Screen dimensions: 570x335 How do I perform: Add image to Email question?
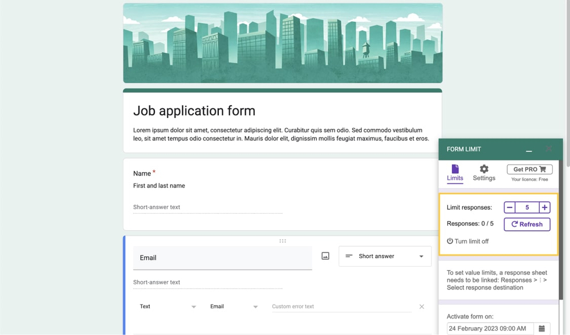325,256
